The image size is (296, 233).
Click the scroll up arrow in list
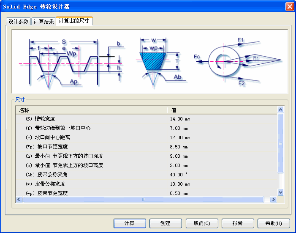coord(281,110)
